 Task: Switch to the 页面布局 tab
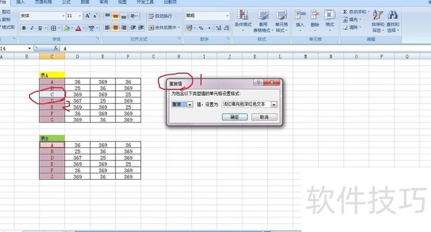[x=44, y=2]
